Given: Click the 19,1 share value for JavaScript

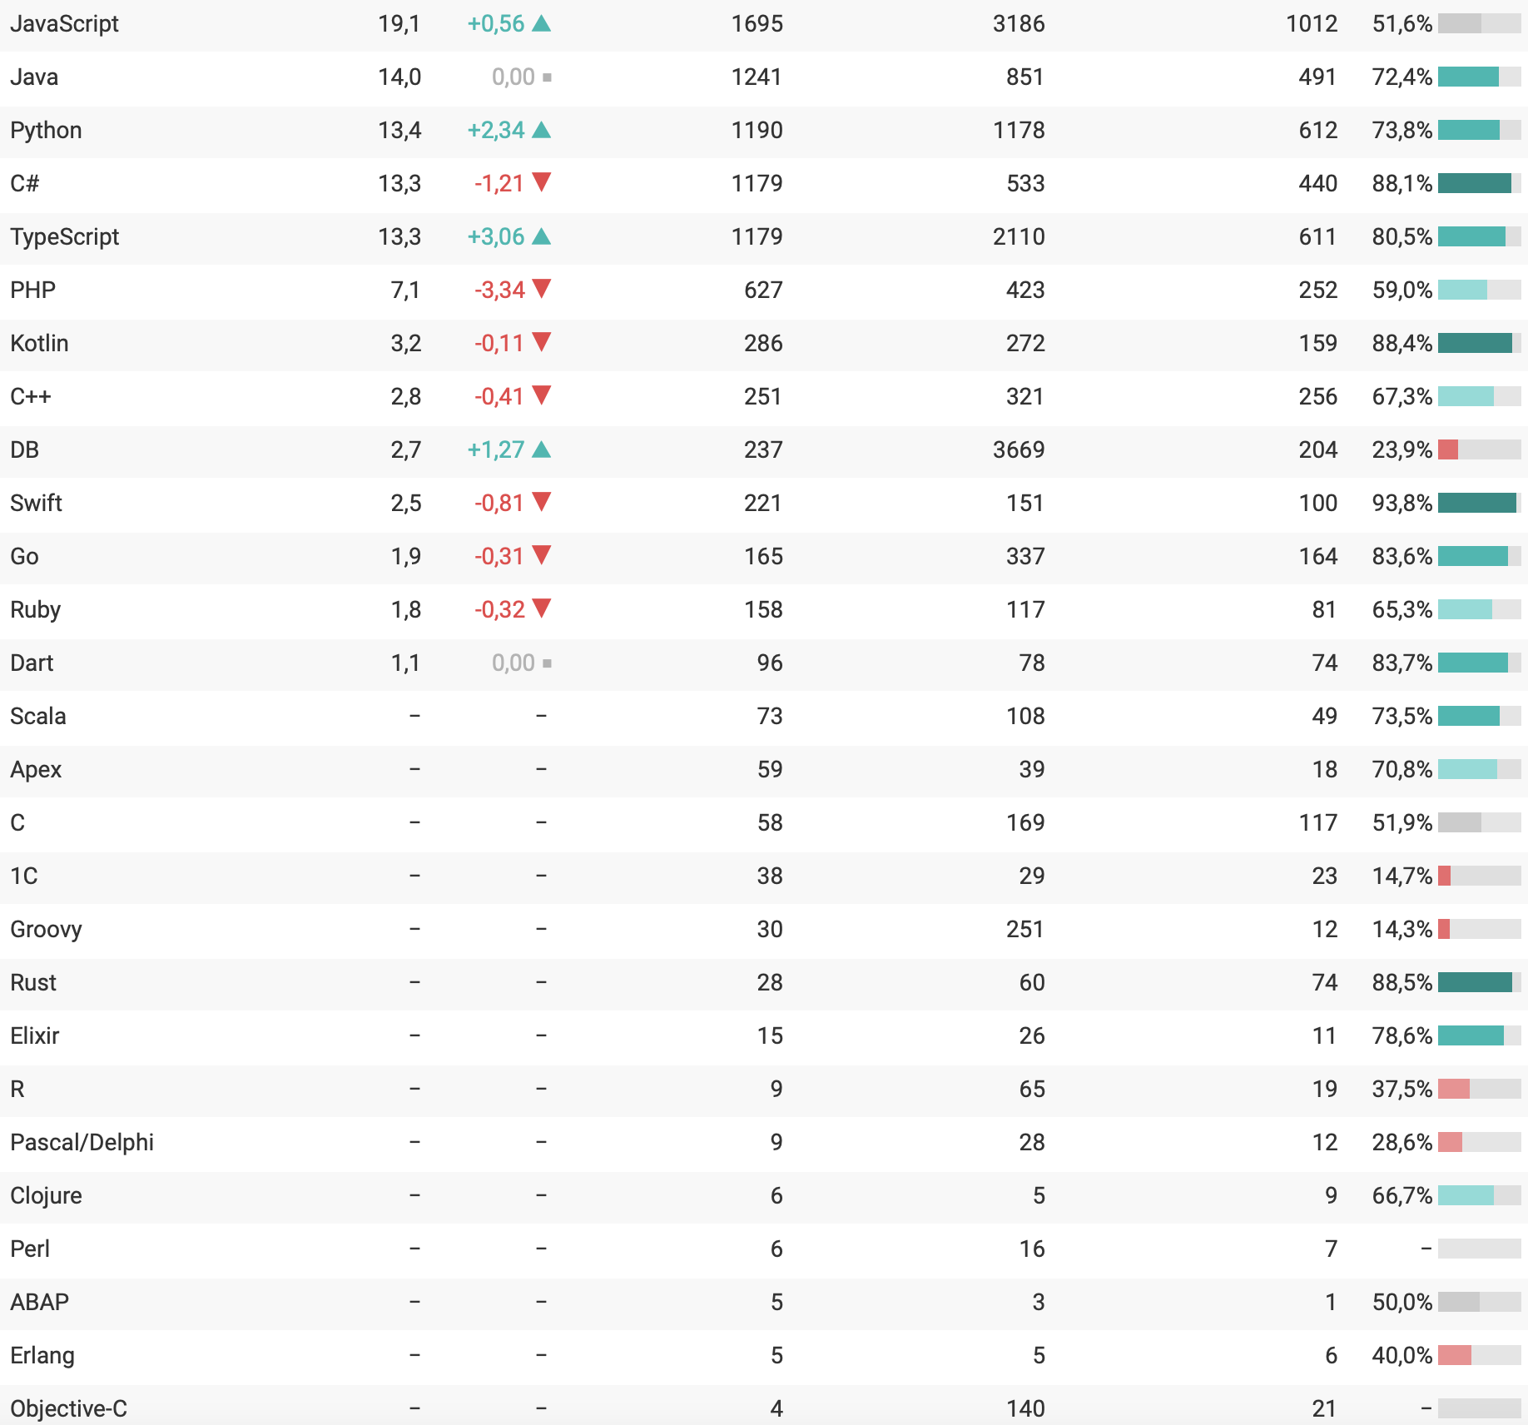Looking at the screenshot, I should [399, 23].
